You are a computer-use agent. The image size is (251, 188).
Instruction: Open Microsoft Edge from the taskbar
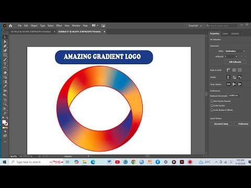93,162
